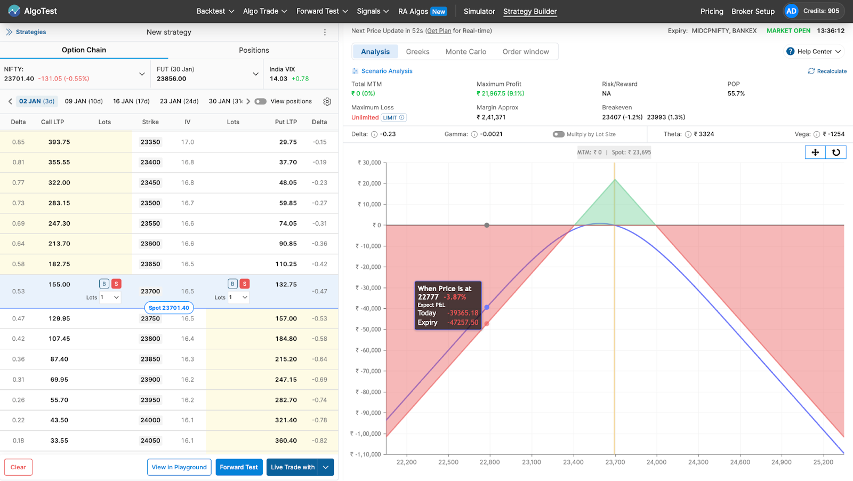Image resolution: width=853 pixels, height=481 pixels.
Task: Open the NIFTY symbol dropdown
Action: pos(142,74)
